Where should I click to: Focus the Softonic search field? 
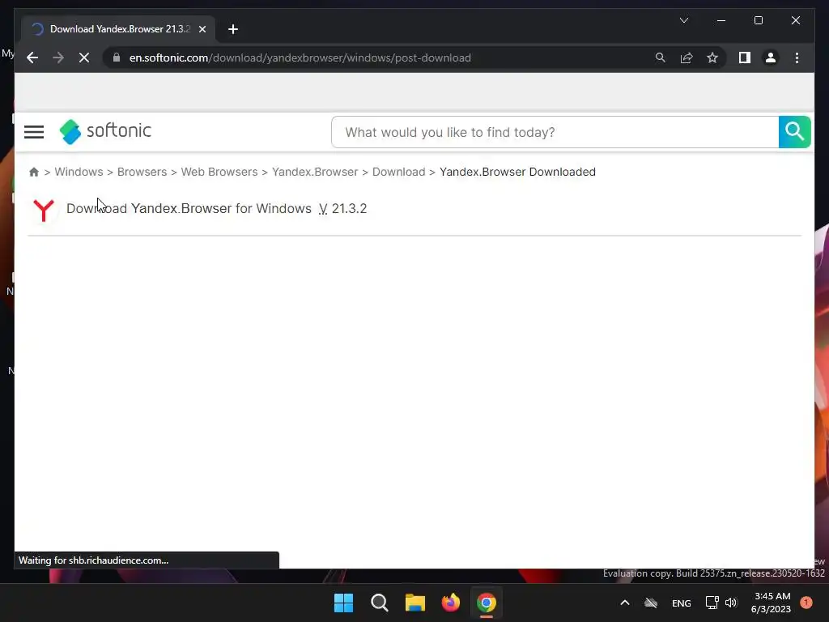coord(555,132)
